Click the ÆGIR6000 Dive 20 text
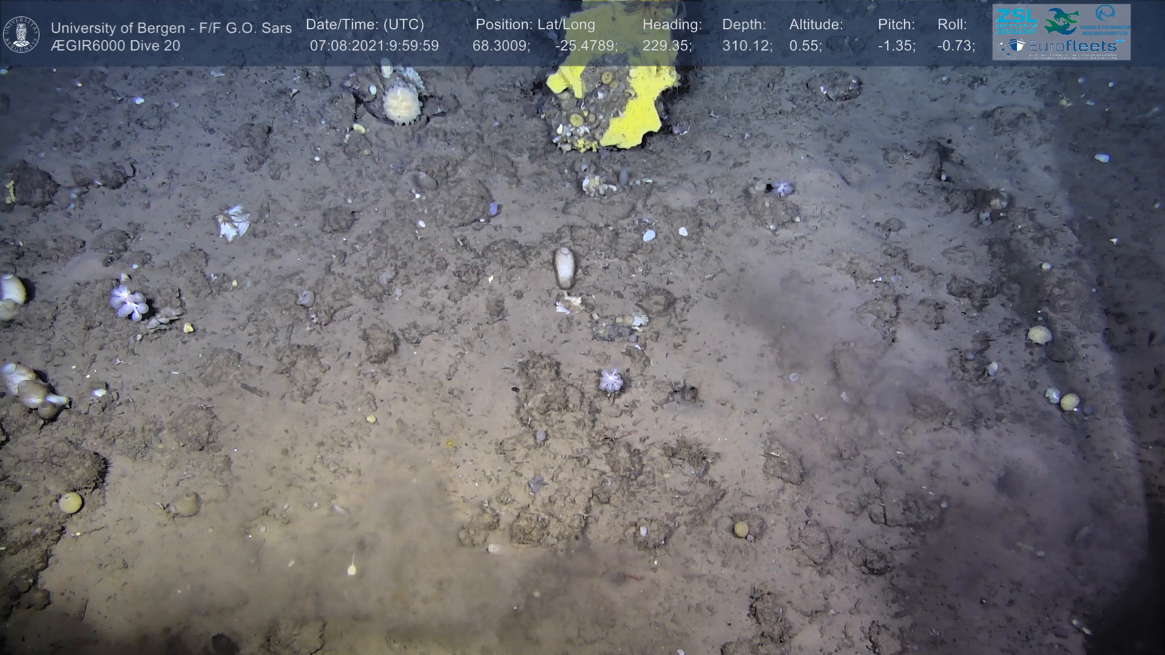Screen dimensions: 1165x655 tap(115, 46)
